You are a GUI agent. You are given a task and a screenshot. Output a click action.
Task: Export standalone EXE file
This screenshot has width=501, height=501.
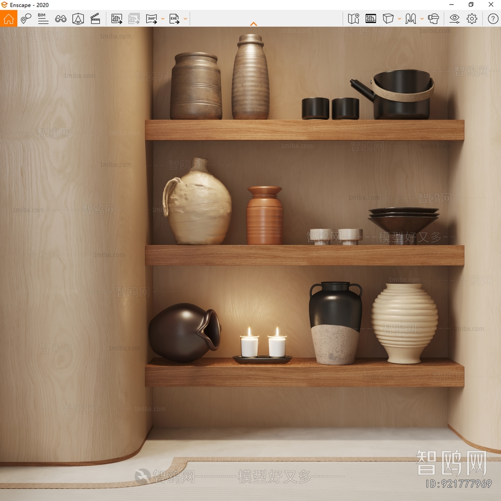point(174,19)
